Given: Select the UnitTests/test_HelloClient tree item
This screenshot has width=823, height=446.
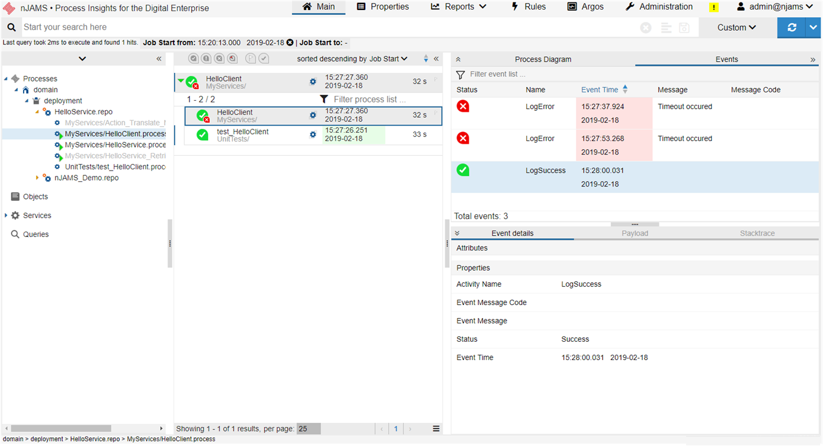Looking at the screenshot, I should (x=115, y=167).
